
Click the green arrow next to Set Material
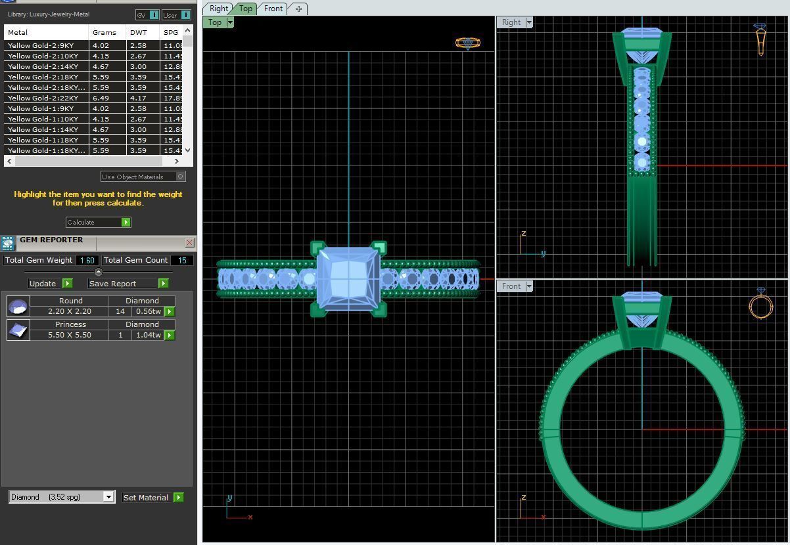(x=178, y=497)
